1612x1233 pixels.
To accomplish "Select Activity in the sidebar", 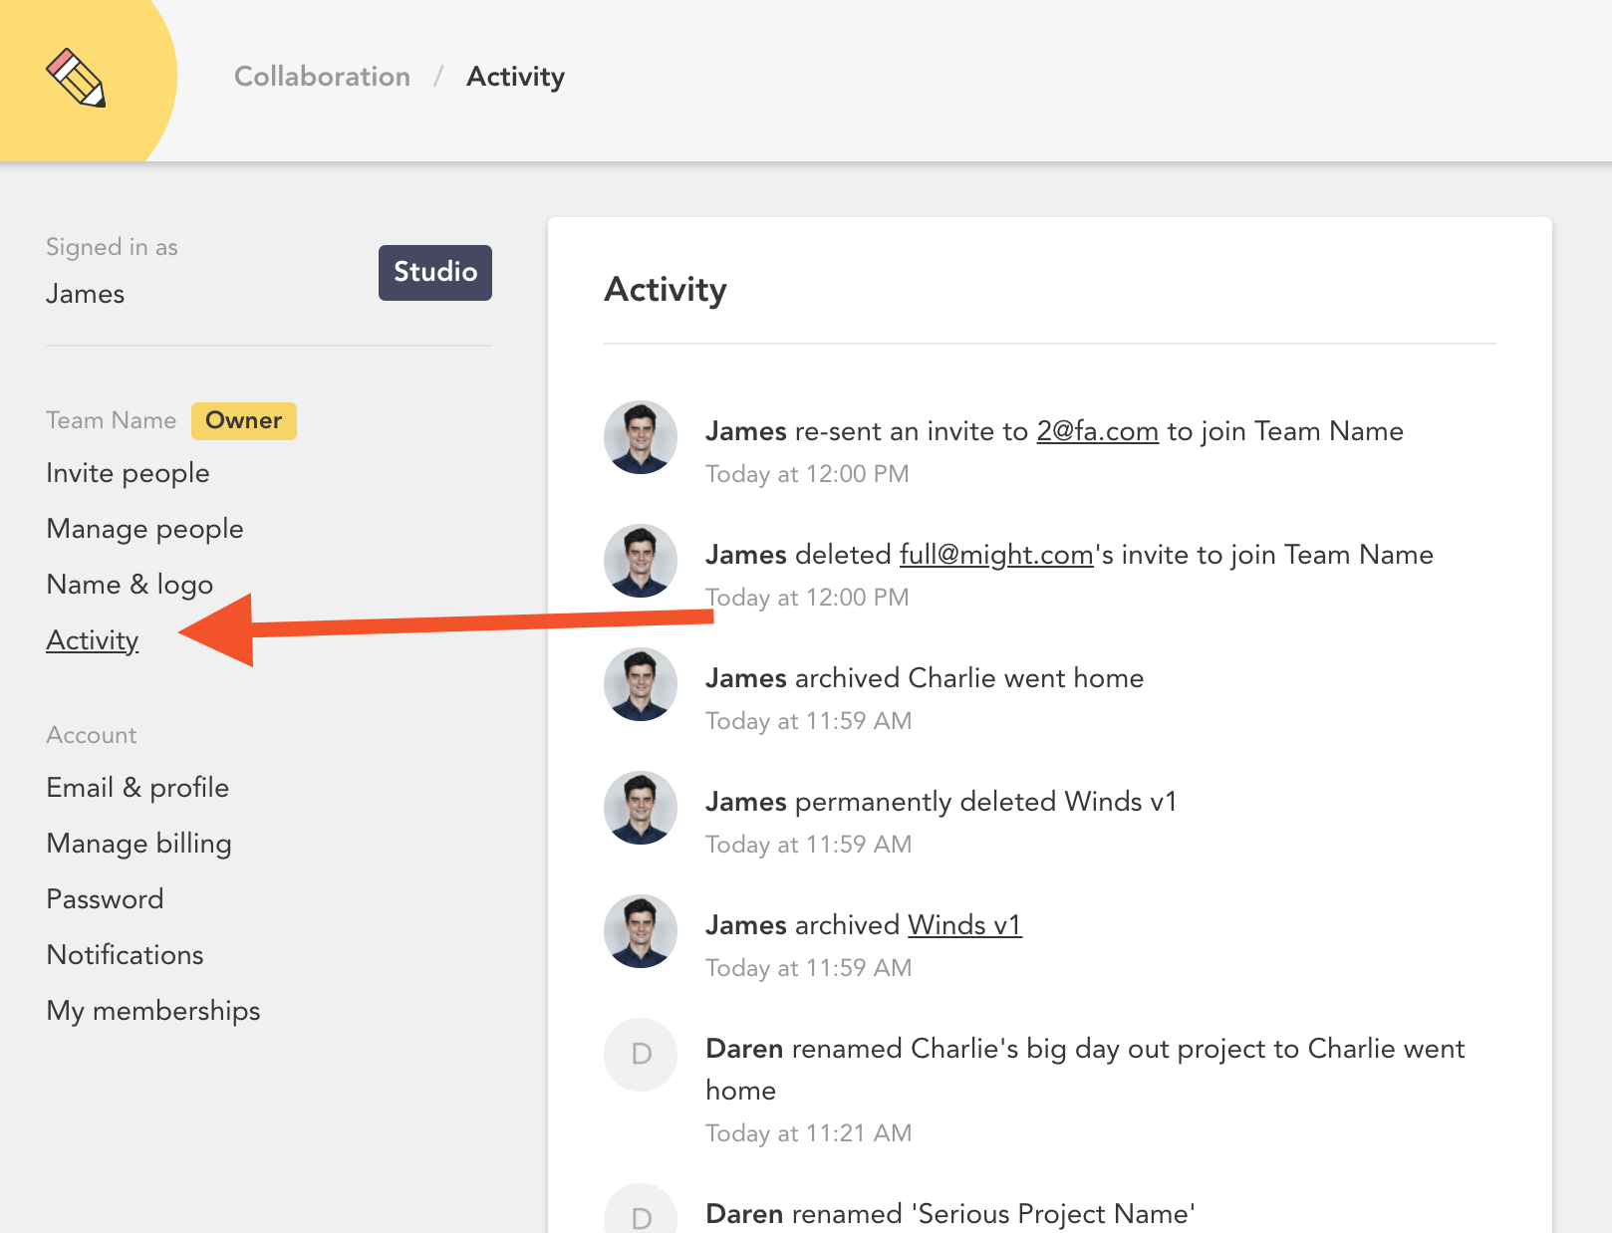I will 93,640.
